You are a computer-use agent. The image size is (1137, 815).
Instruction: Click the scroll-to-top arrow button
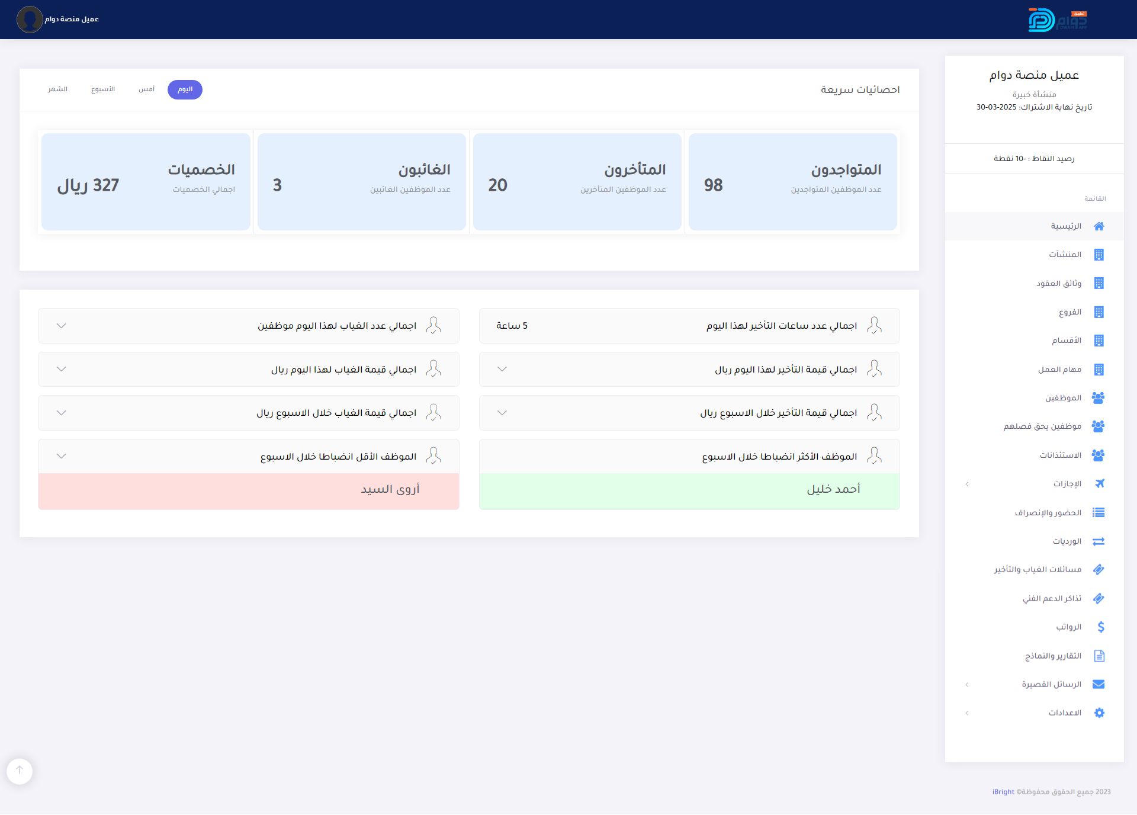click(20, 770)
